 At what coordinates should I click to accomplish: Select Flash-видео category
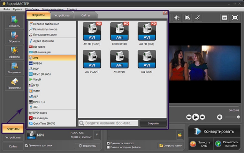pos(52,118)
